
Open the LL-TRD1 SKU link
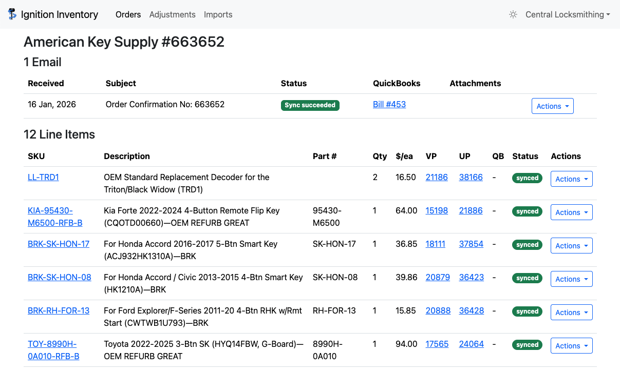pos(43,178)
